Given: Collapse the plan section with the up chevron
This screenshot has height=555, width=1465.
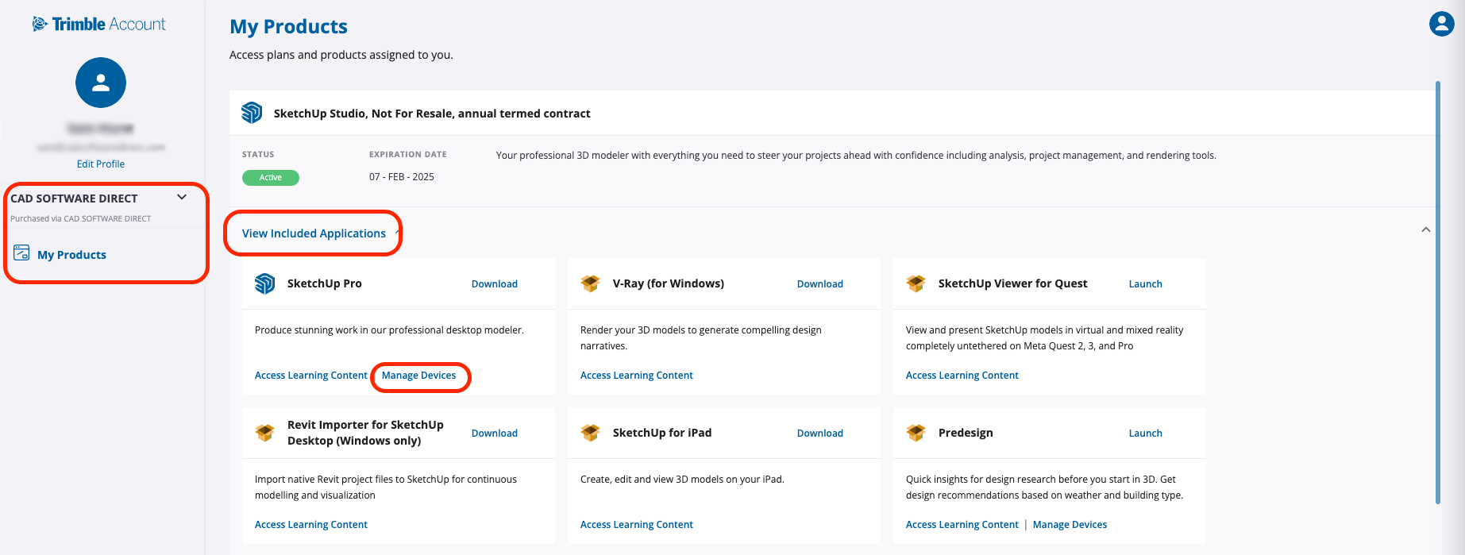Looking at the screenshot, I should [1425, 230].
